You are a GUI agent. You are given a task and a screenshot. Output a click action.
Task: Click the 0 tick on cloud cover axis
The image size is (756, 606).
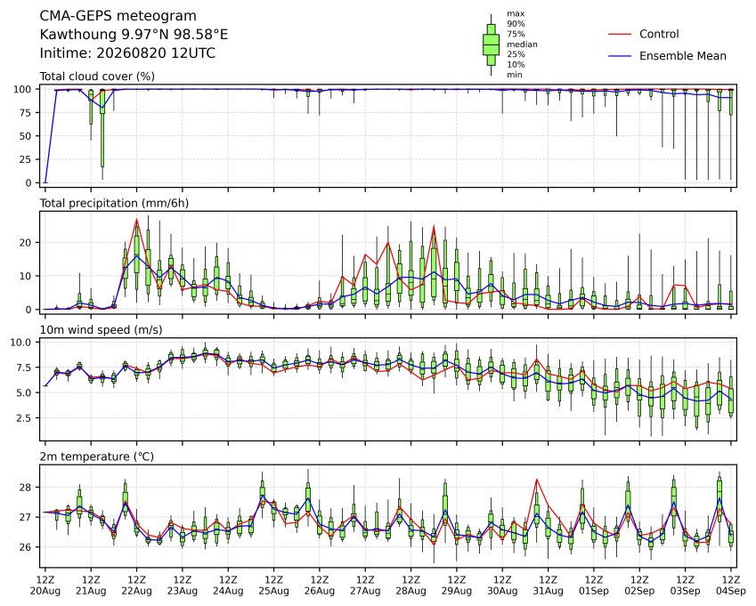pyautogui.click(x=28, y=183)
